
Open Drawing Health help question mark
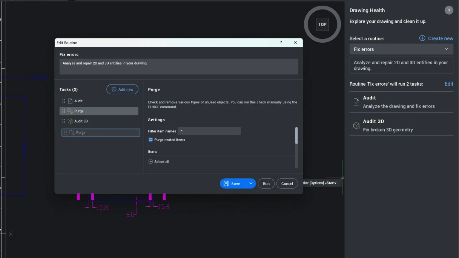tap(449, 11)
